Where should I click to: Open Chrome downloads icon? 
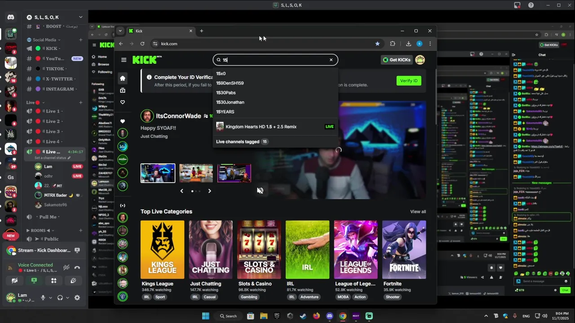(x=408, y=44)
